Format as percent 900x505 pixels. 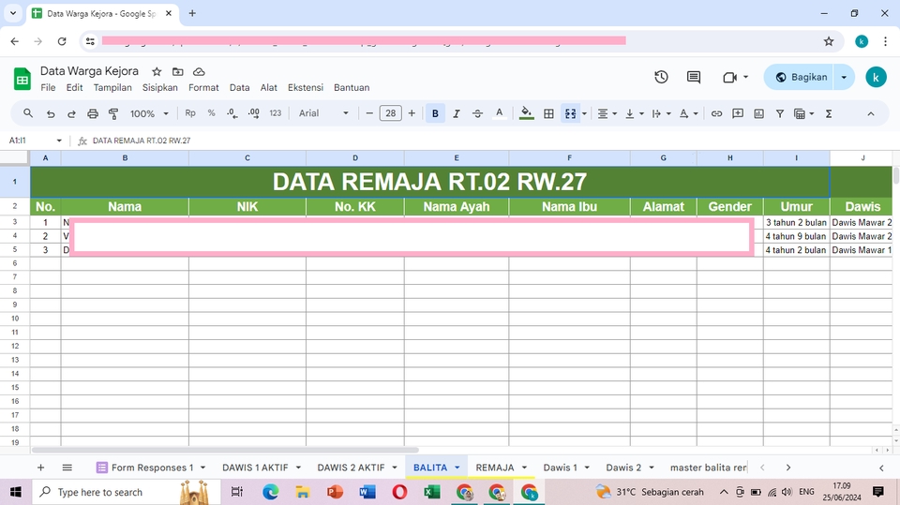pos(211,113)
